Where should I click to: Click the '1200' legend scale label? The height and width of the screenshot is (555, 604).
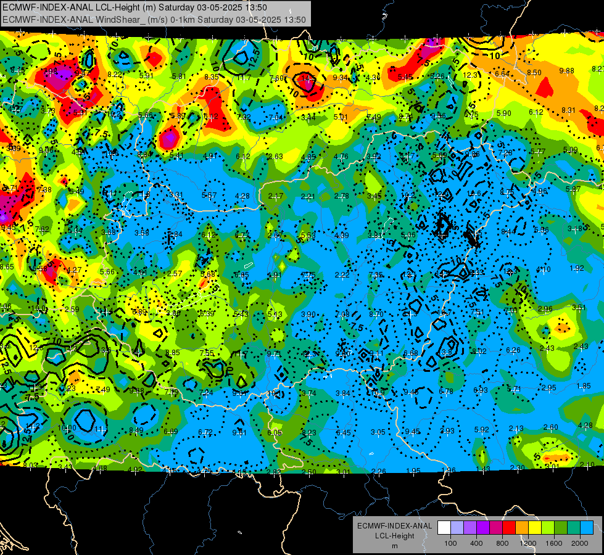click(x=527, y=543)
